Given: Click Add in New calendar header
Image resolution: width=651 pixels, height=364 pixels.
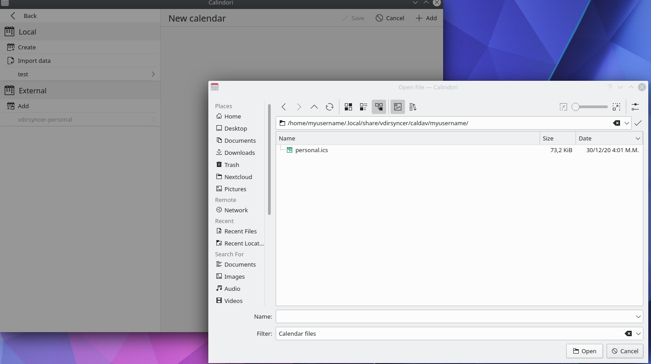Looking at the screenshot, I should (426, 18).
